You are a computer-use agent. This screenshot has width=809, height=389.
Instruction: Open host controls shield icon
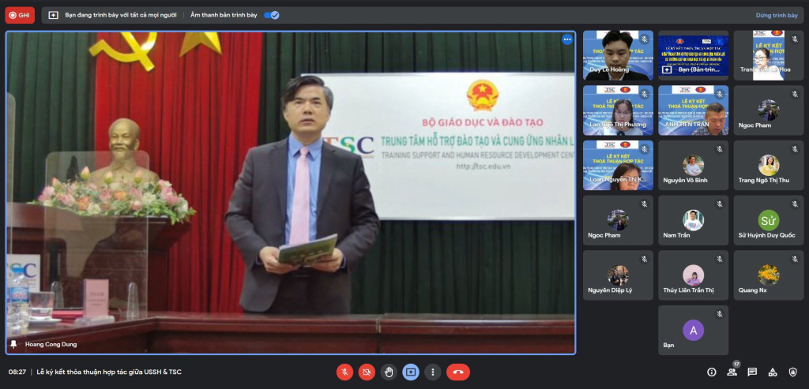coord(793,372)
